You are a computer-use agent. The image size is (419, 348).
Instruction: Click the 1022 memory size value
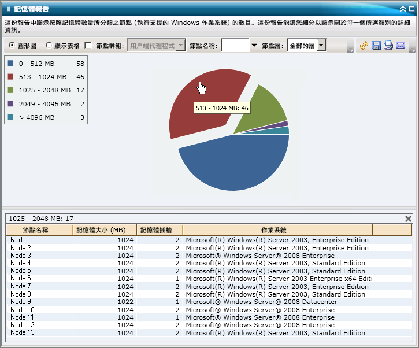click(x=125, y=302)
